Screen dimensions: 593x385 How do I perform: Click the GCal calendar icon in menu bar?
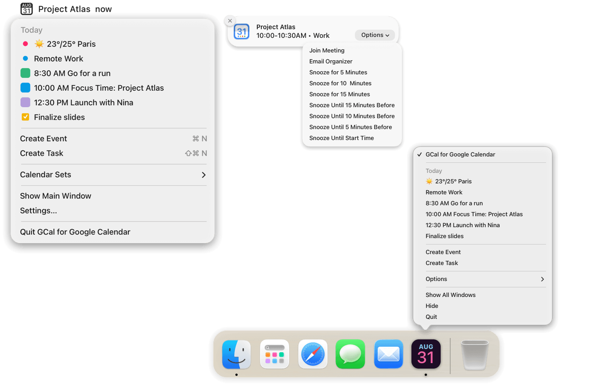[x=26, y=9]
